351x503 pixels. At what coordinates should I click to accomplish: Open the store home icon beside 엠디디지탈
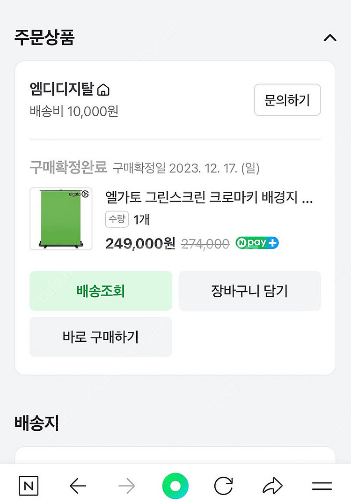pyautogui.click(x=104, y=89)
